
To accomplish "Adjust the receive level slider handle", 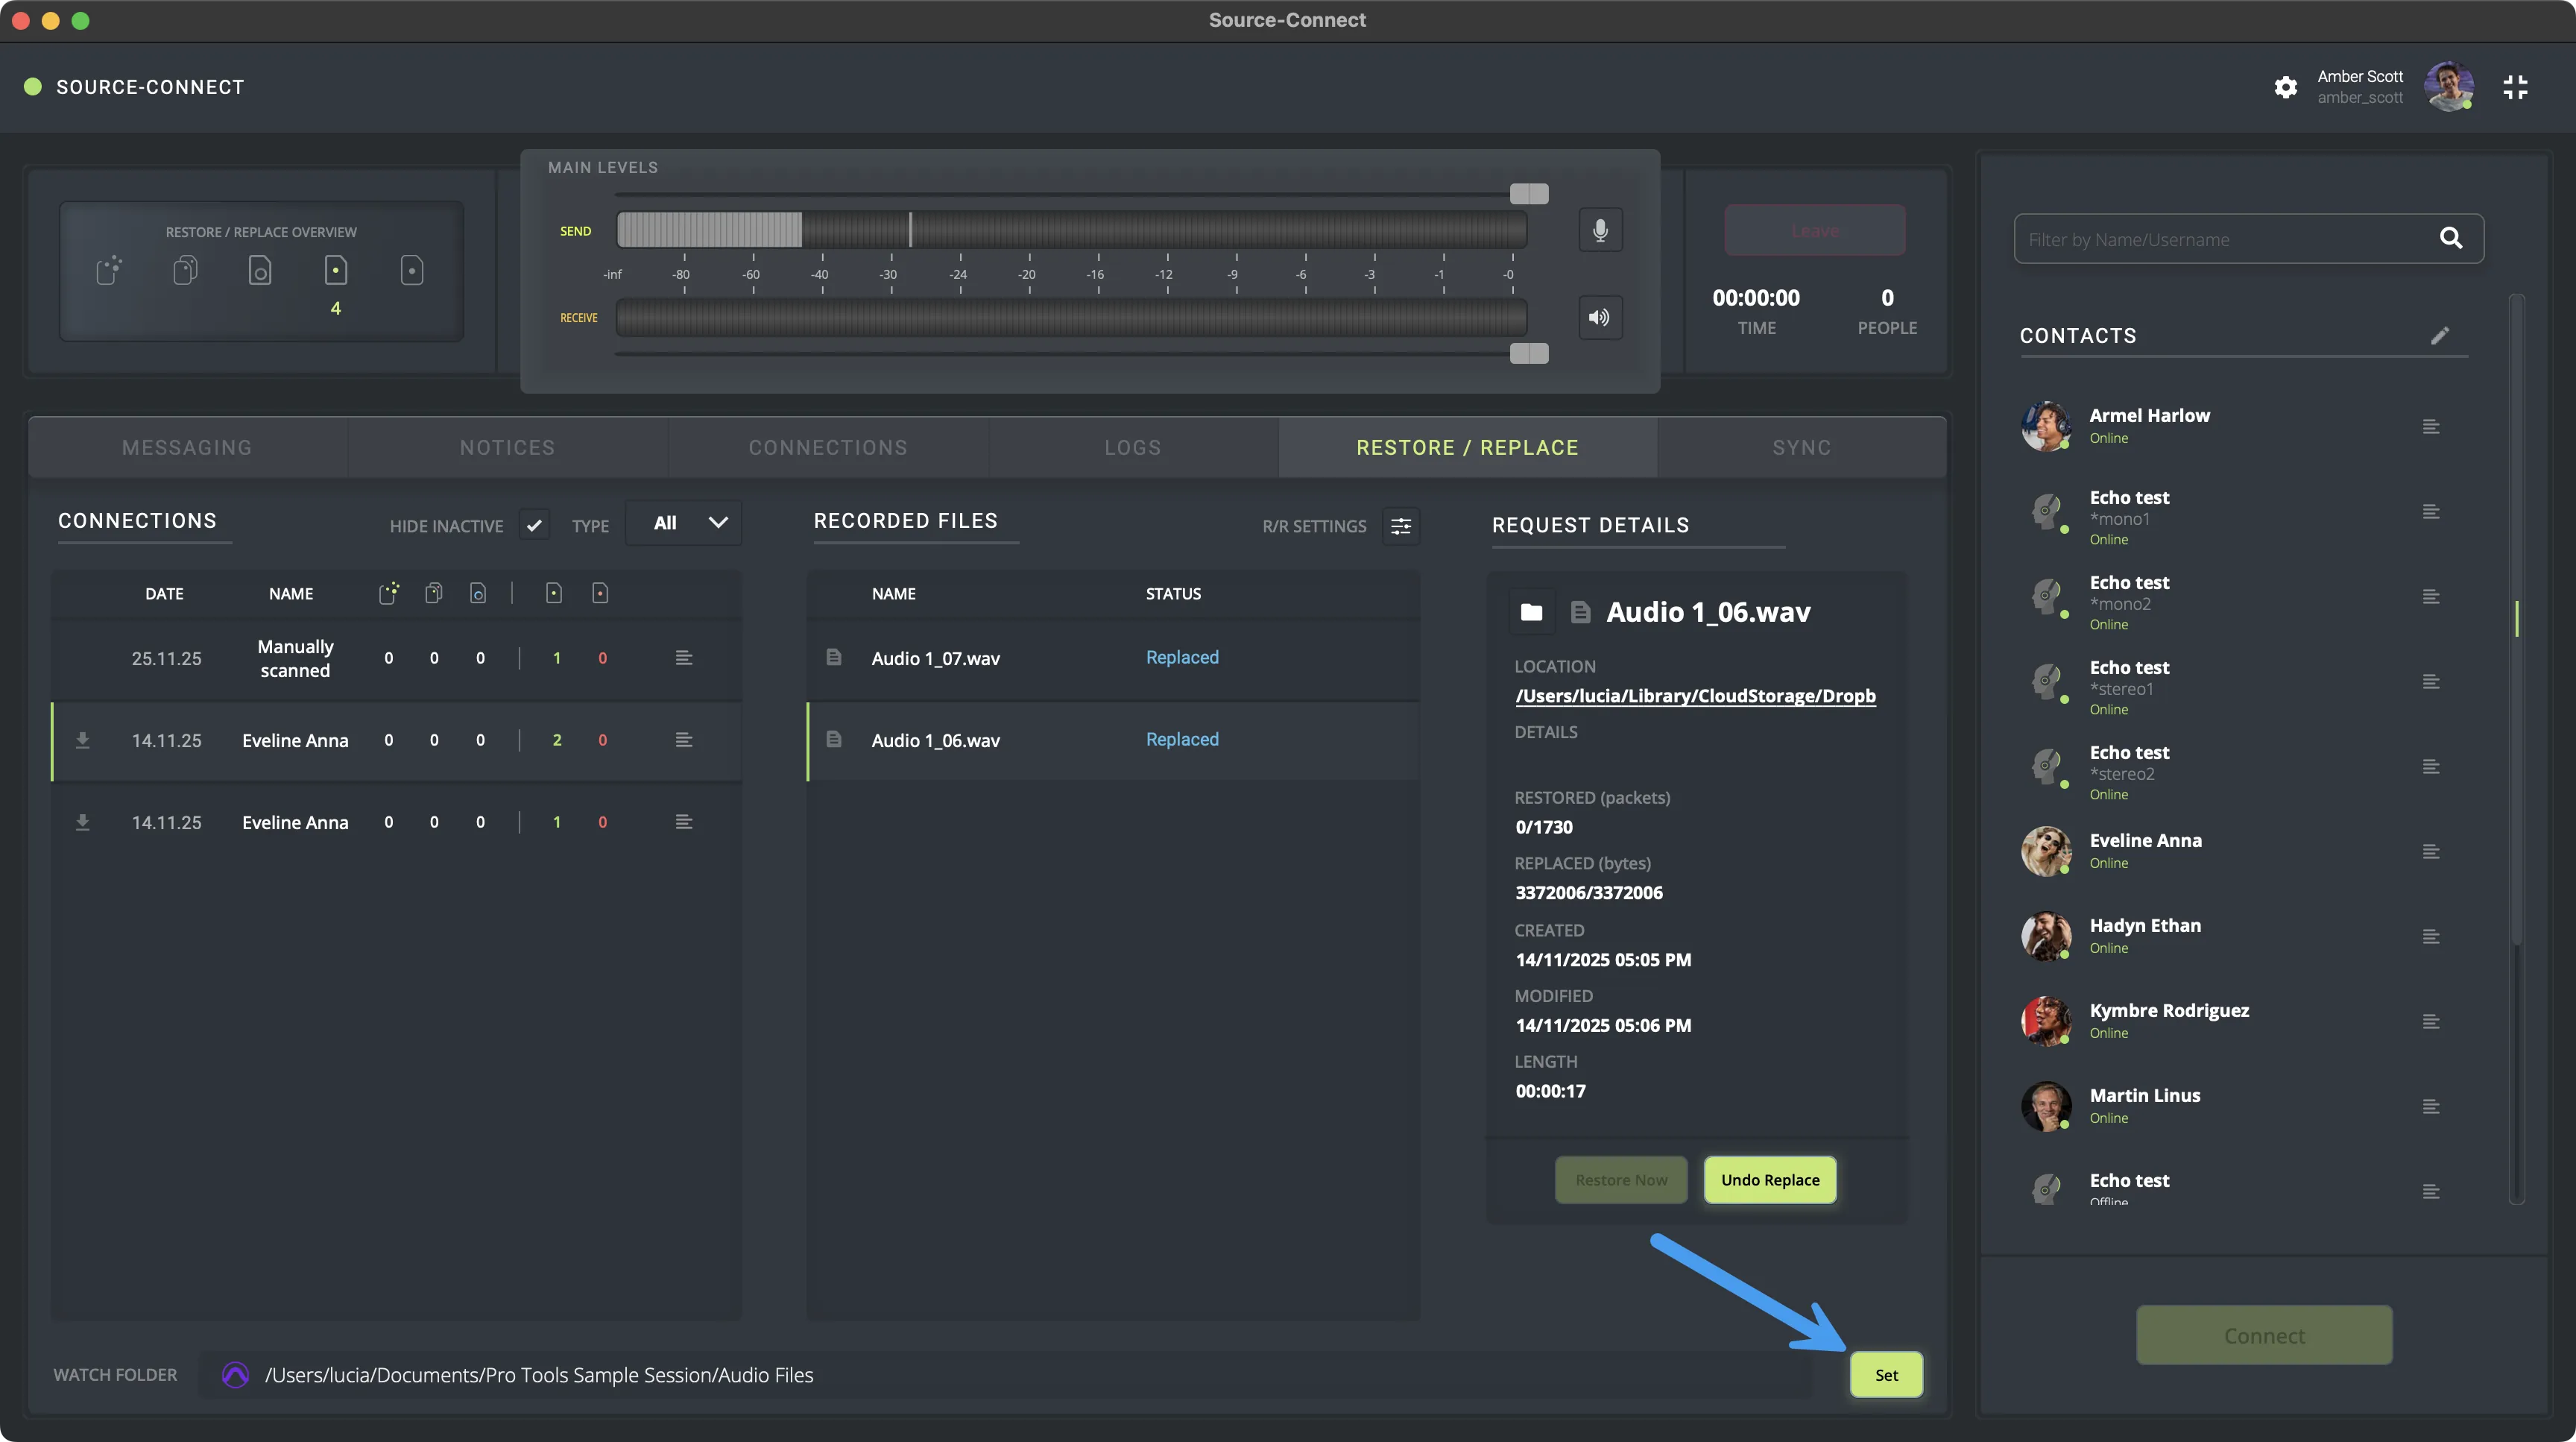I will (1529, 353).
